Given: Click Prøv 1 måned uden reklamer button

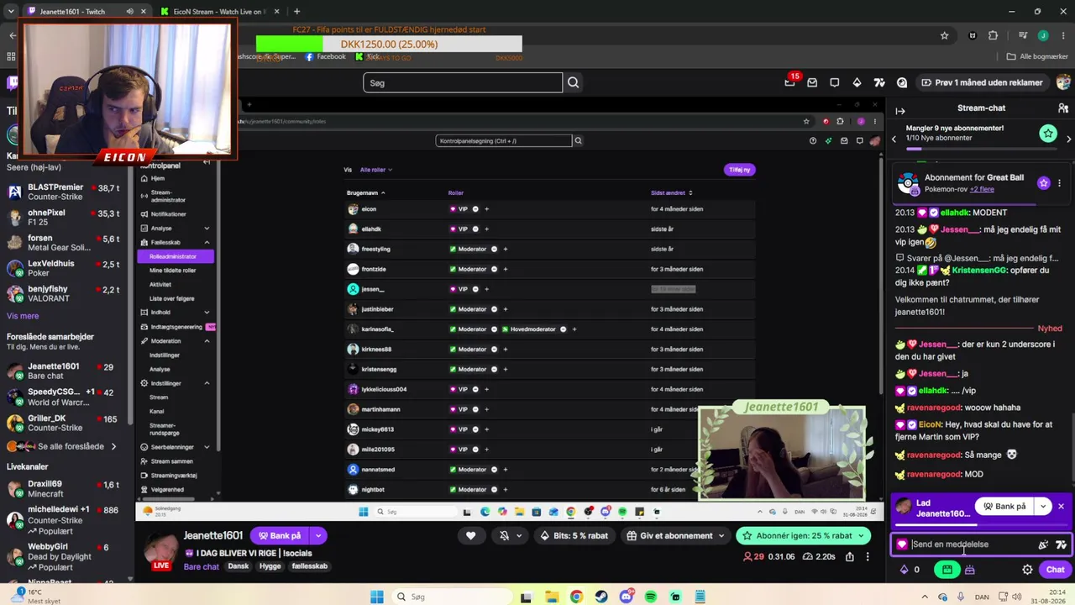Looking at the screenshot, I should [x=982, y=82].
